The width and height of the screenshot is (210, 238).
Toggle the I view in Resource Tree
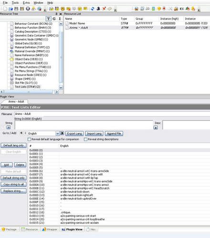[x=60, y=19]
